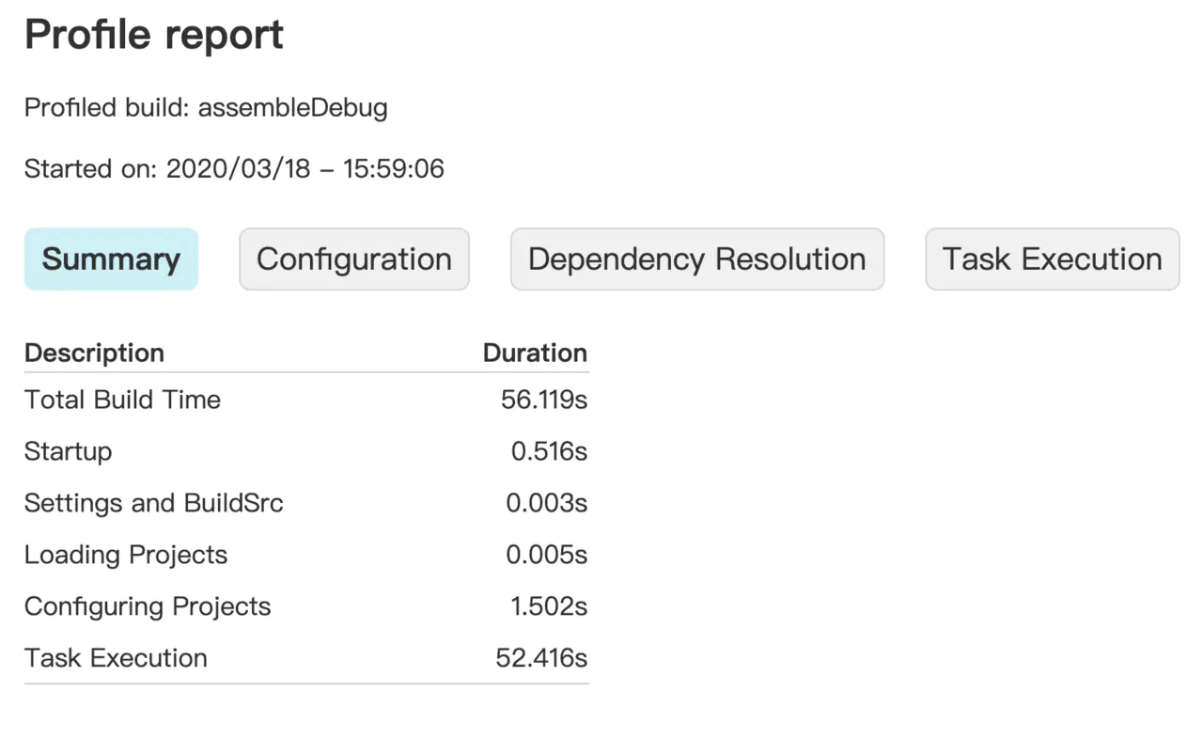This screenshot has width=1203, height=754.
Task: Click the 0.005s duration value
Action: click(547, 556)
